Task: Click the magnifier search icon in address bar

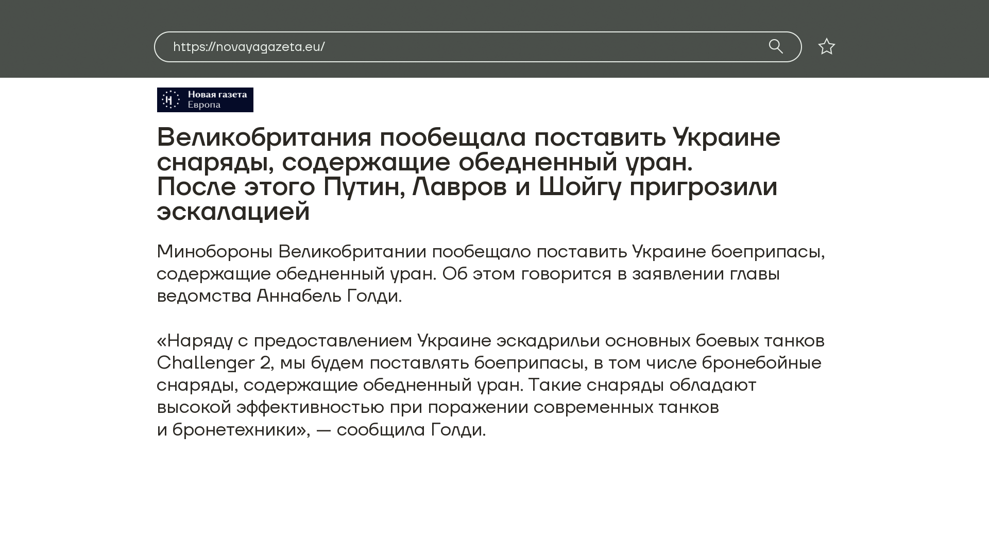Action: [x=776, y=46]
